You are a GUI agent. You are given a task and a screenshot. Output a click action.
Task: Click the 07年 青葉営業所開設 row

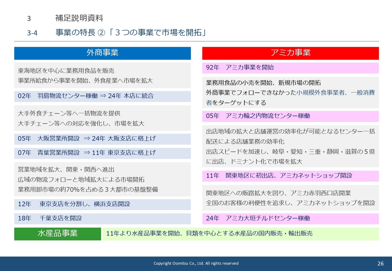(x=102, y=153)
